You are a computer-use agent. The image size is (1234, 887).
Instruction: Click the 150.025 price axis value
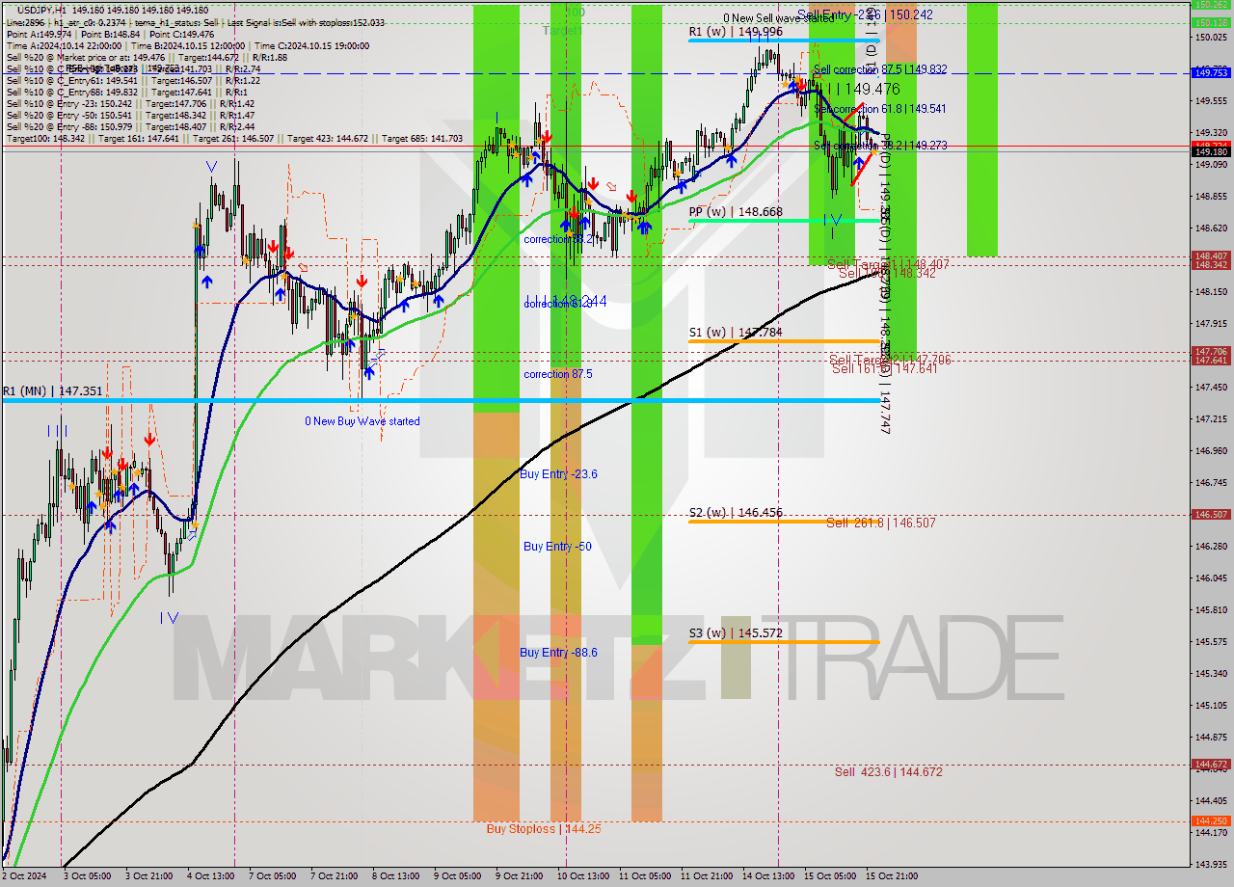(x=1211, y=38)
